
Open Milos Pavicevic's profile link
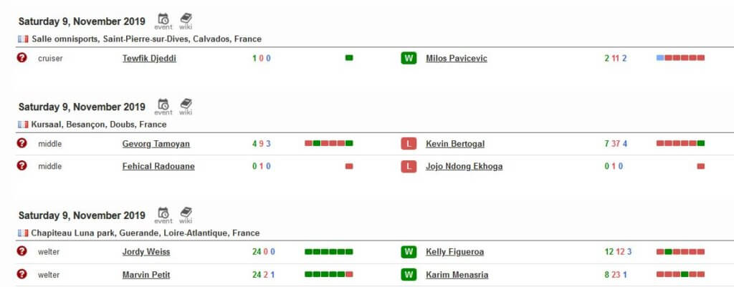[x=457, y=59]
